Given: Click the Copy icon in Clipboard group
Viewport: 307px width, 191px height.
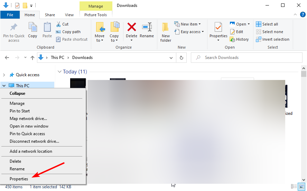Looking at the screenshot, I should [x=33, y=27].
